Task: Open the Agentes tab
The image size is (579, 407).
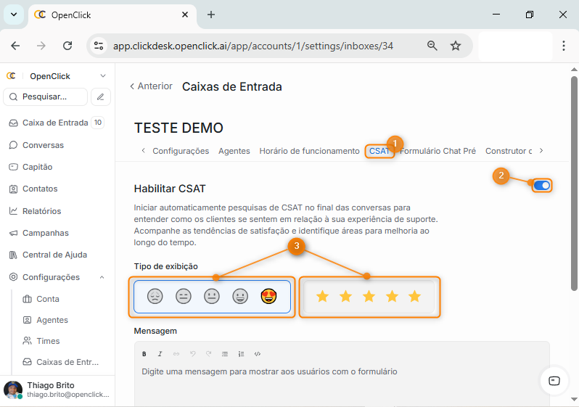Action: (234, 151)
